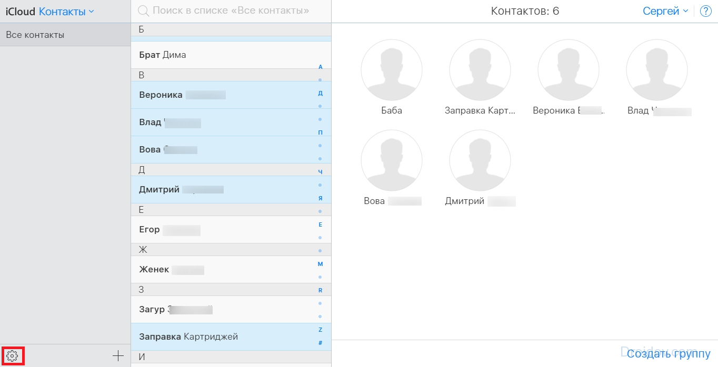Select the Вова avatar in detail pane
Screen dimensions: 718x367
click(x=391, y=160)
